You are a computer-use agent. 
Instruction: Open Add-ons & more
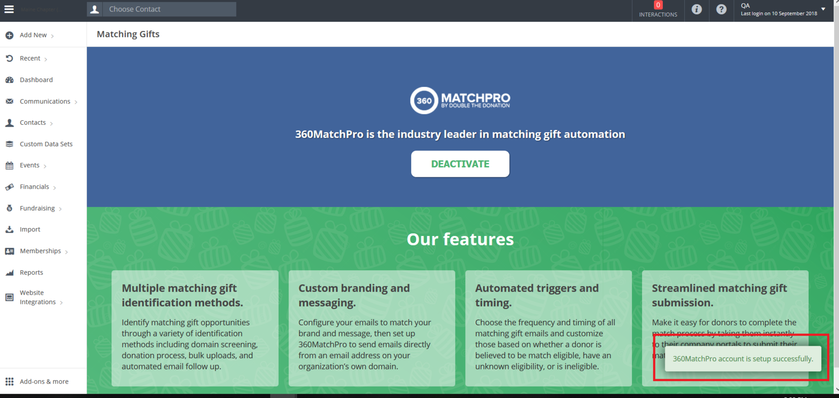(44, 382)
